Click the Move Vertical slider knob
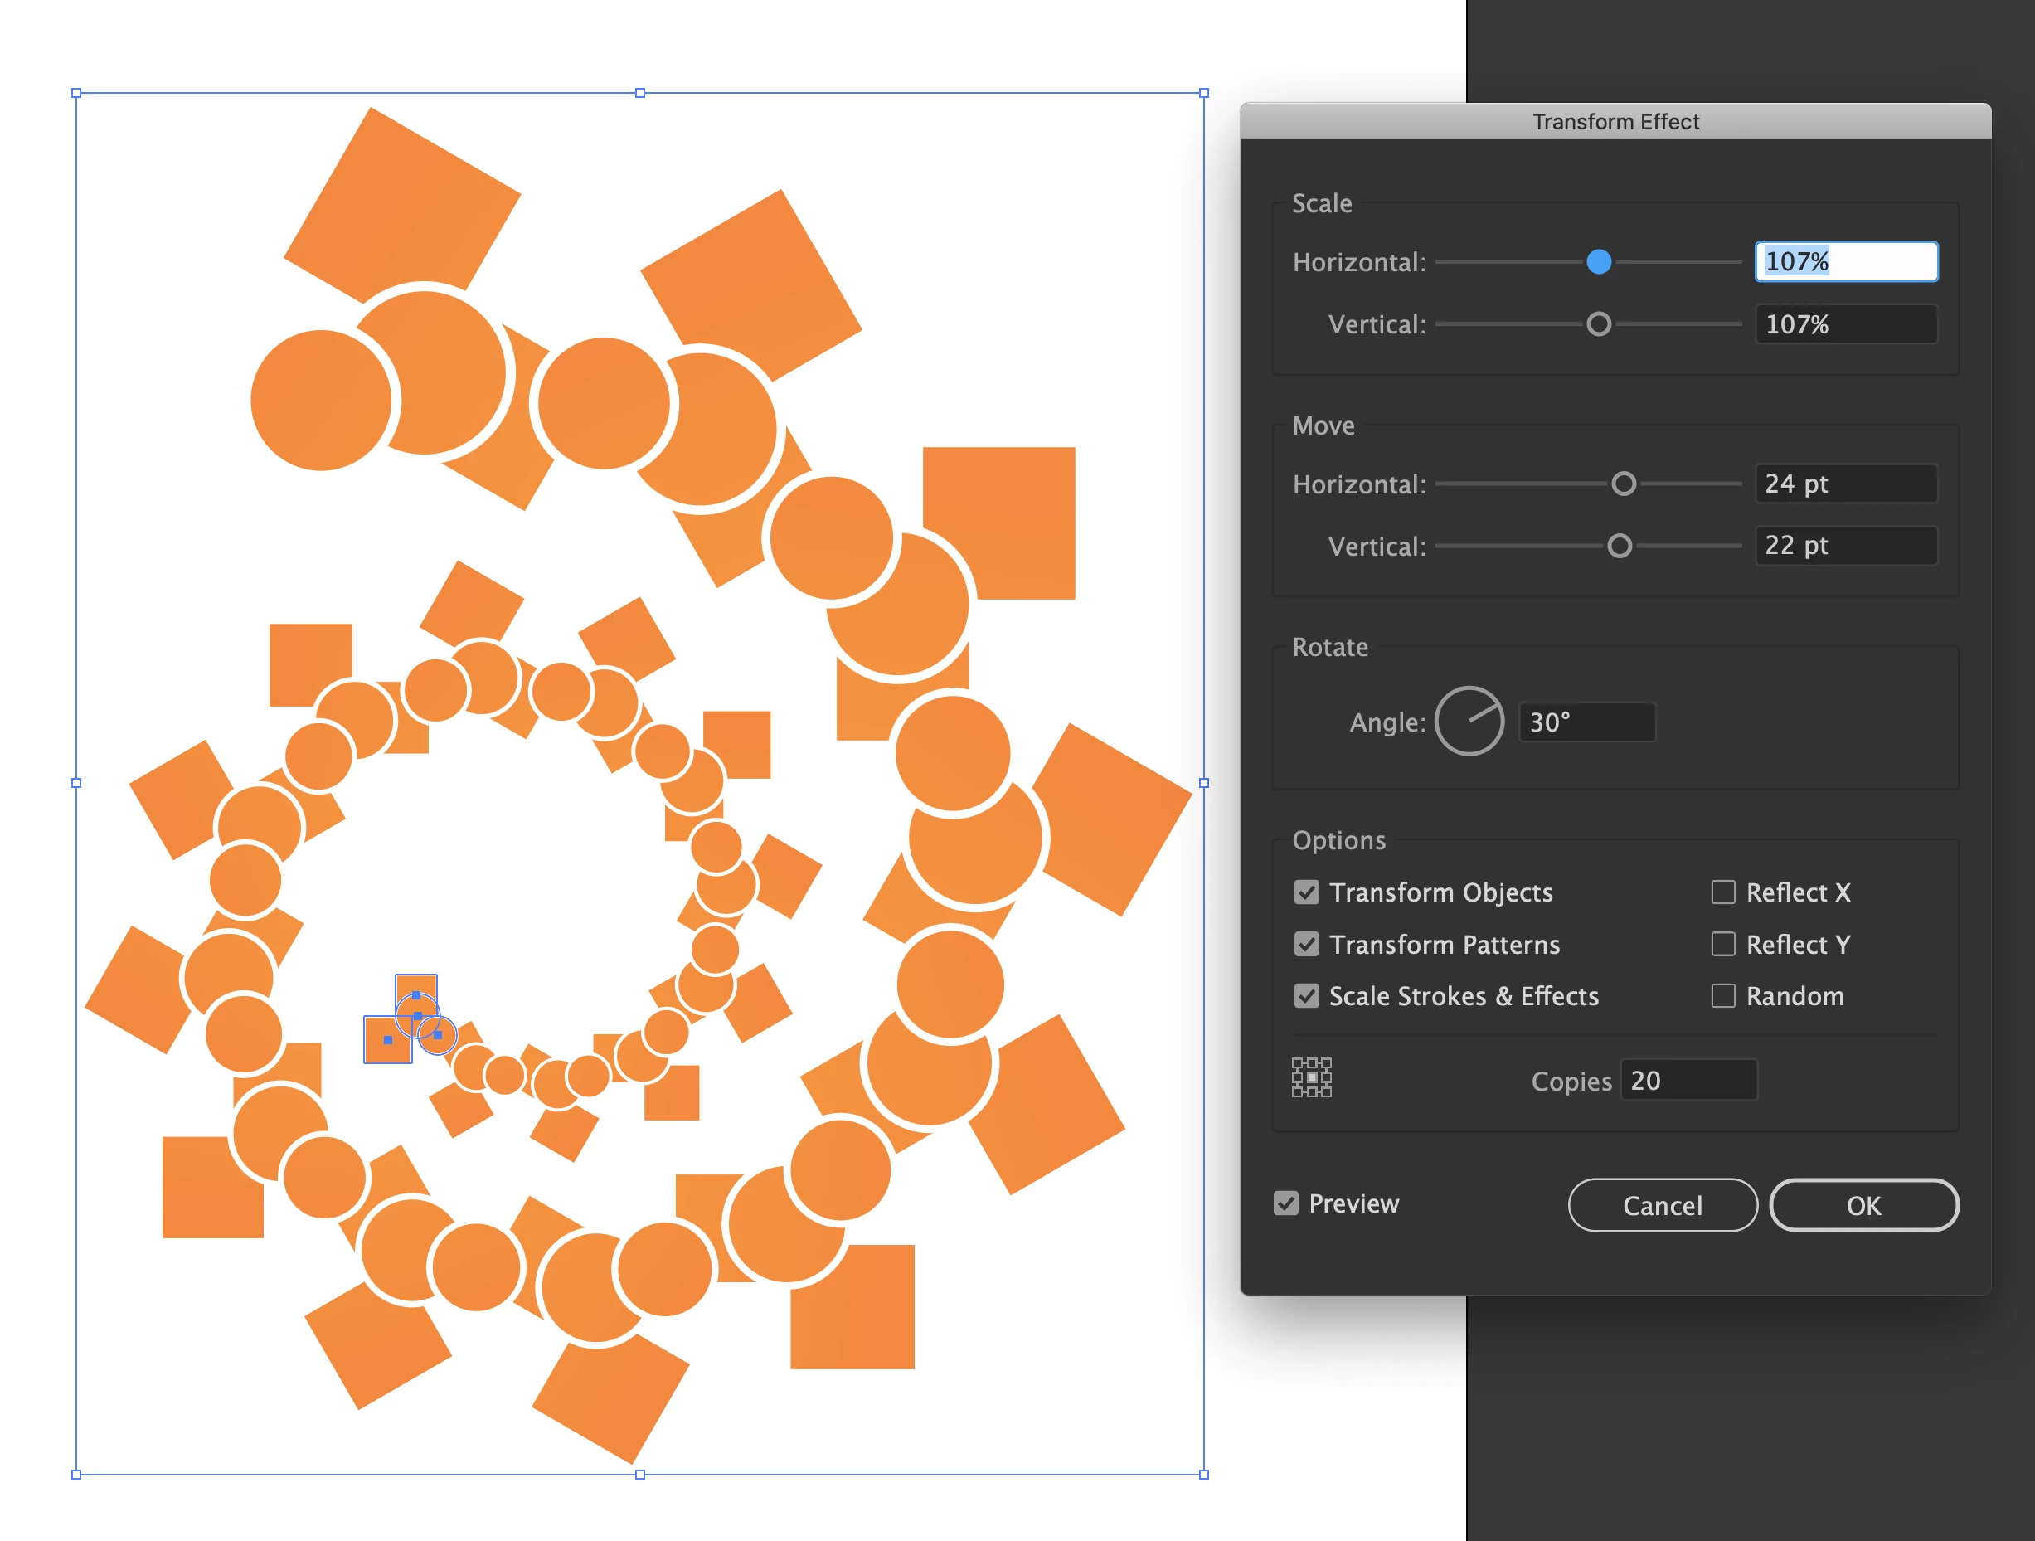The width and height of the screenshot is (2035, 1541). click(x=1620, y=547)
